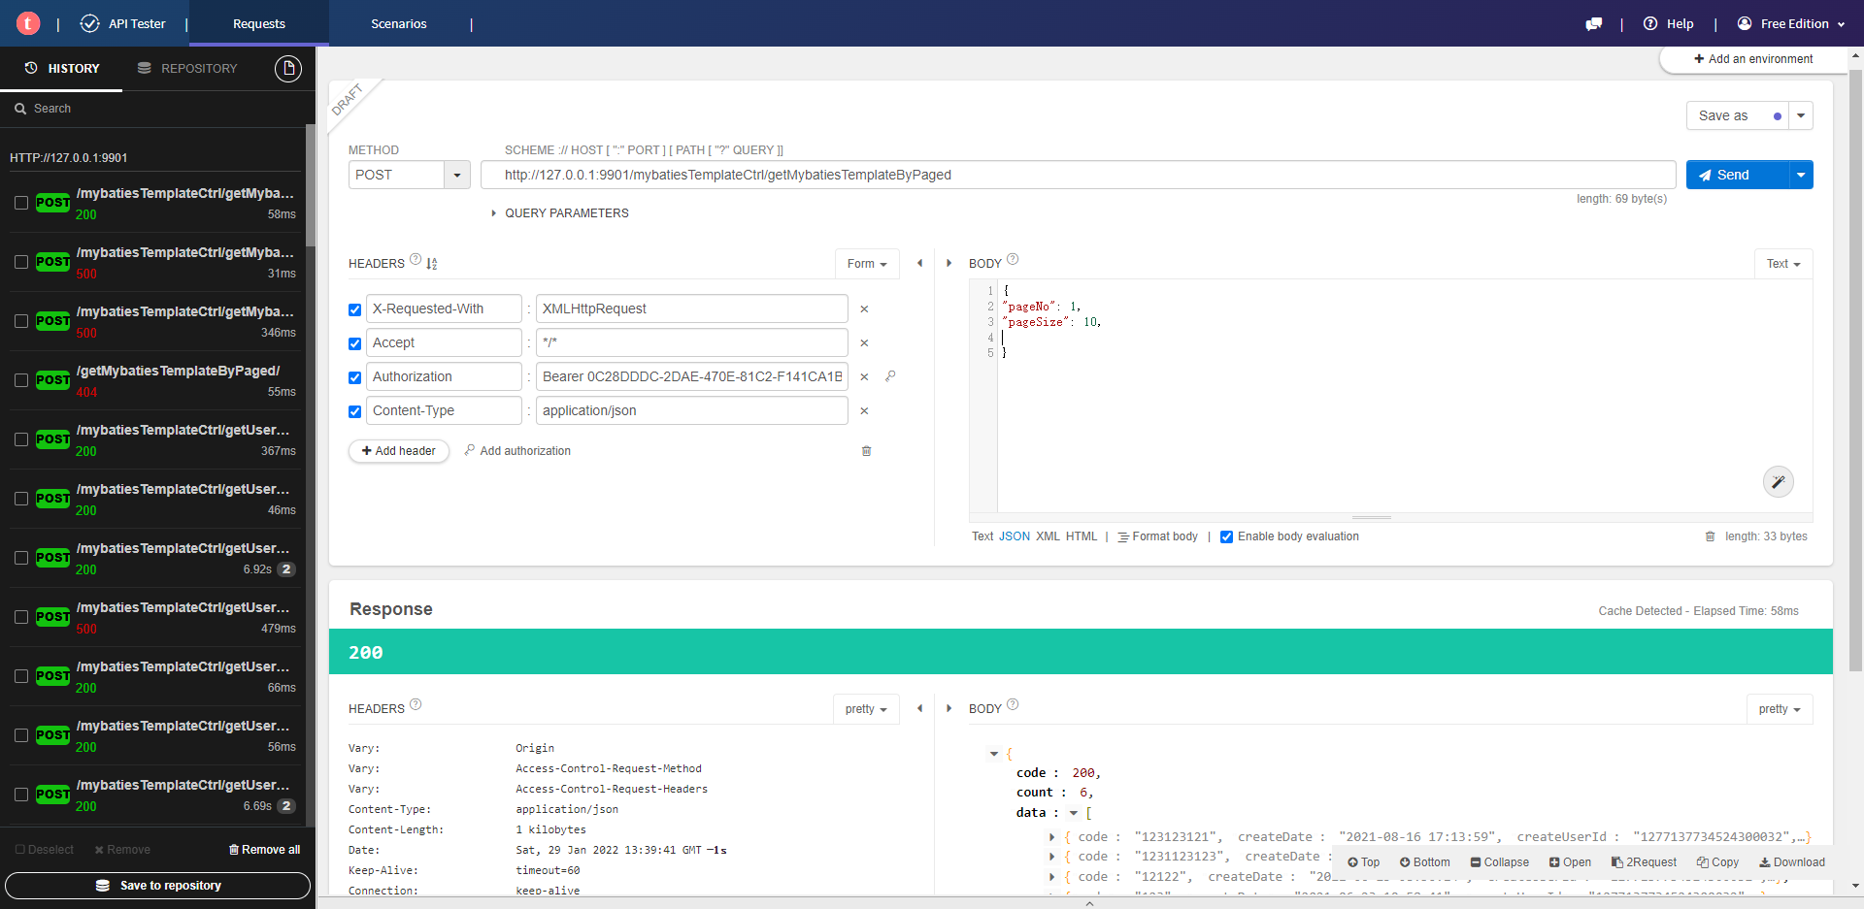Click the API Tester check icon
The height and width of the screenshot is (909, 1864).
[90, 23]
